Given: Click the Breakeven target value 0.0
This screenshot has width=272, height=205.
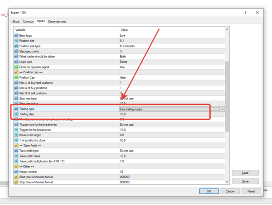Looking at the screenshot, I should point(122,135).
